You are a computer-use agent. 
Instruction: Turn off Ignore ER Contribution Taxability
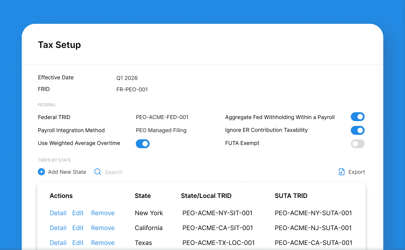coord(358,130)
